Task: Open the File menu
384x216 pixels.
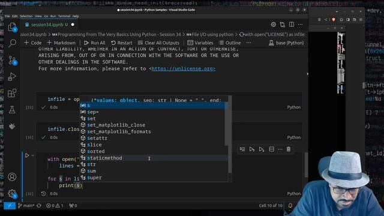Action: [7, 16]
